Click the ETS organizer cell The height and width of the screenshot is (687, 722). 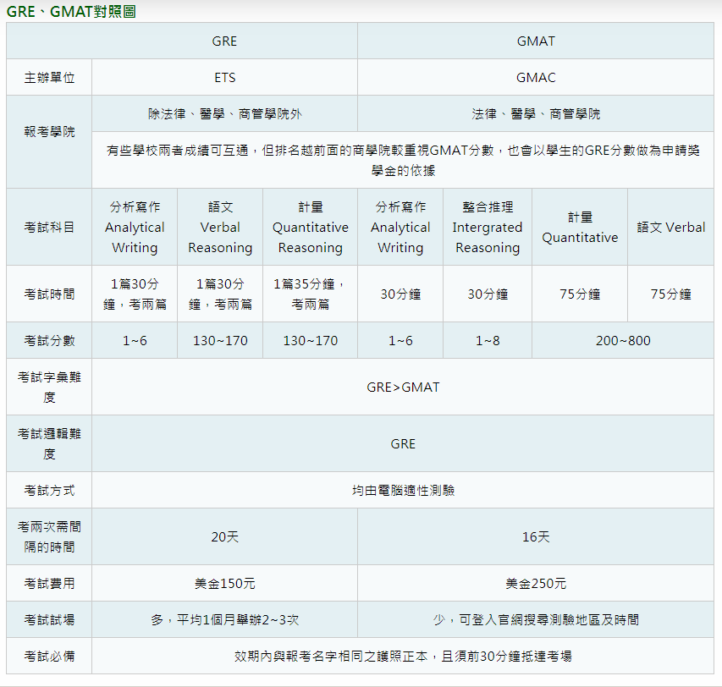224,77
